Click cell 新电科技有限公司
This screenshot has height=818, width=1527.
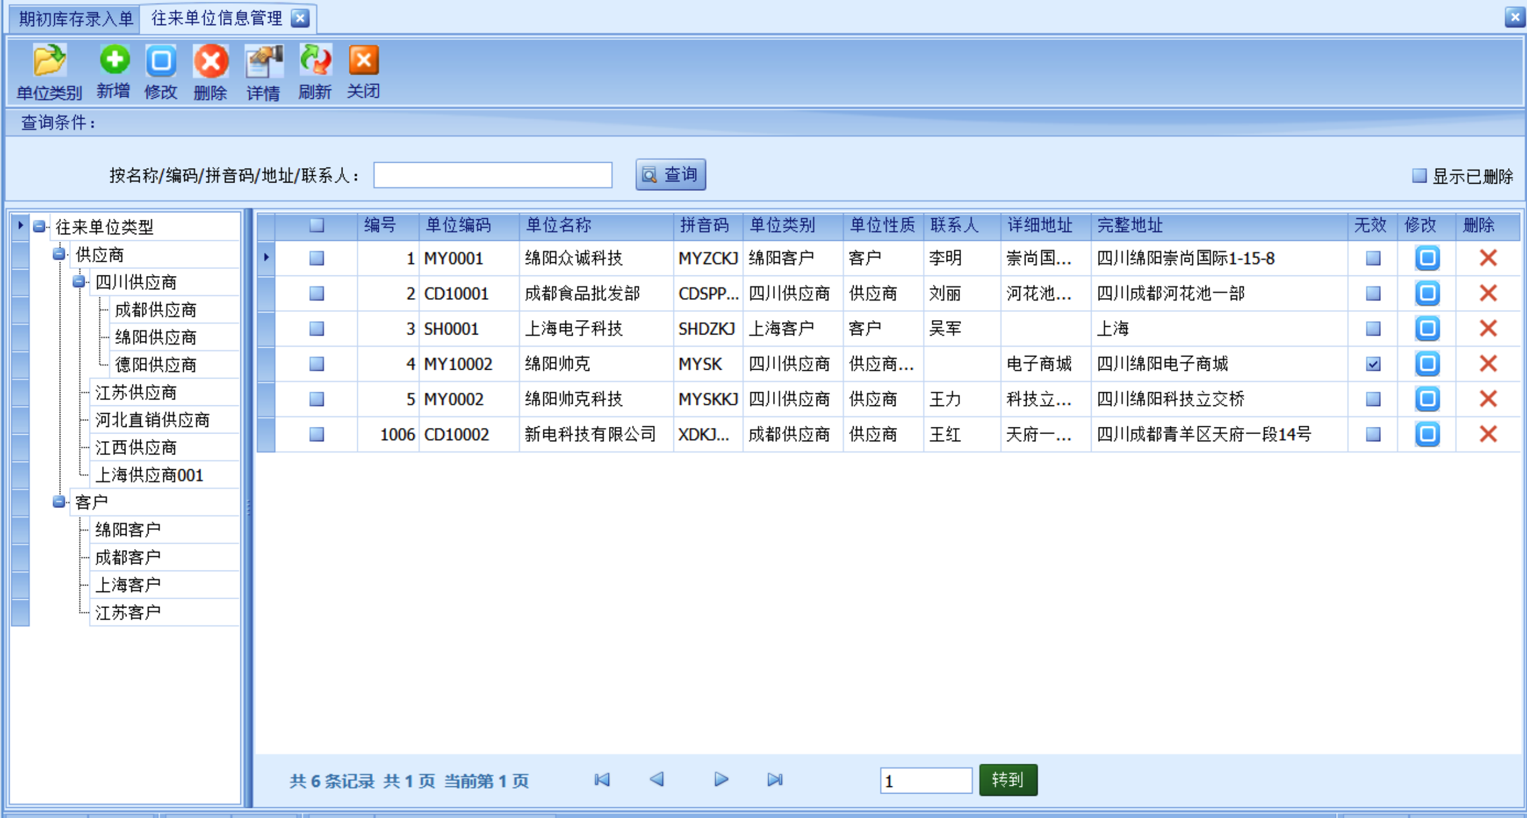[x=596, y=434]
